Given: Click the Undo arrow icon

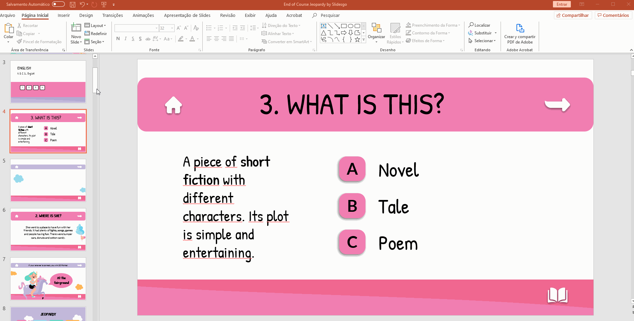Looking at the screenshot, I should (x=82, y=4).
